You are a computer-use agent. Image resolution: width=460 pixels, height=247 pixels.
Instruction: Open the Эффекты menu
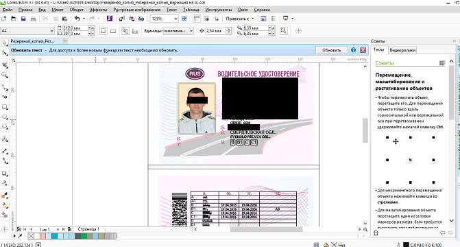point(98,10)
